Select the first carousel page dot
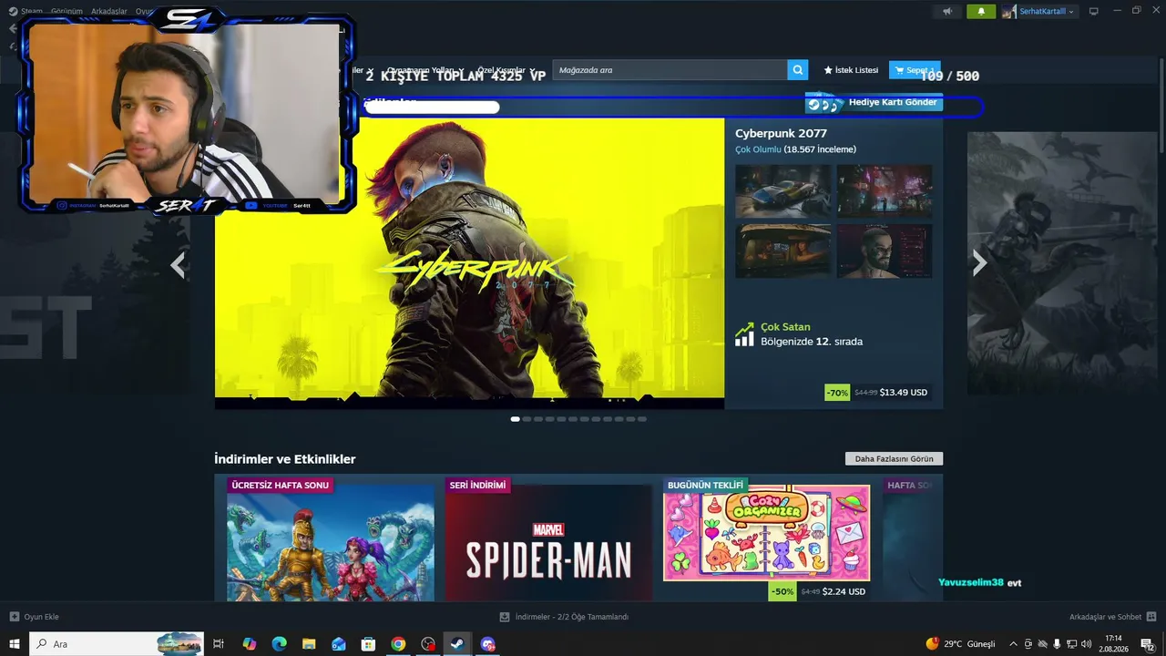 coord(516,419)
